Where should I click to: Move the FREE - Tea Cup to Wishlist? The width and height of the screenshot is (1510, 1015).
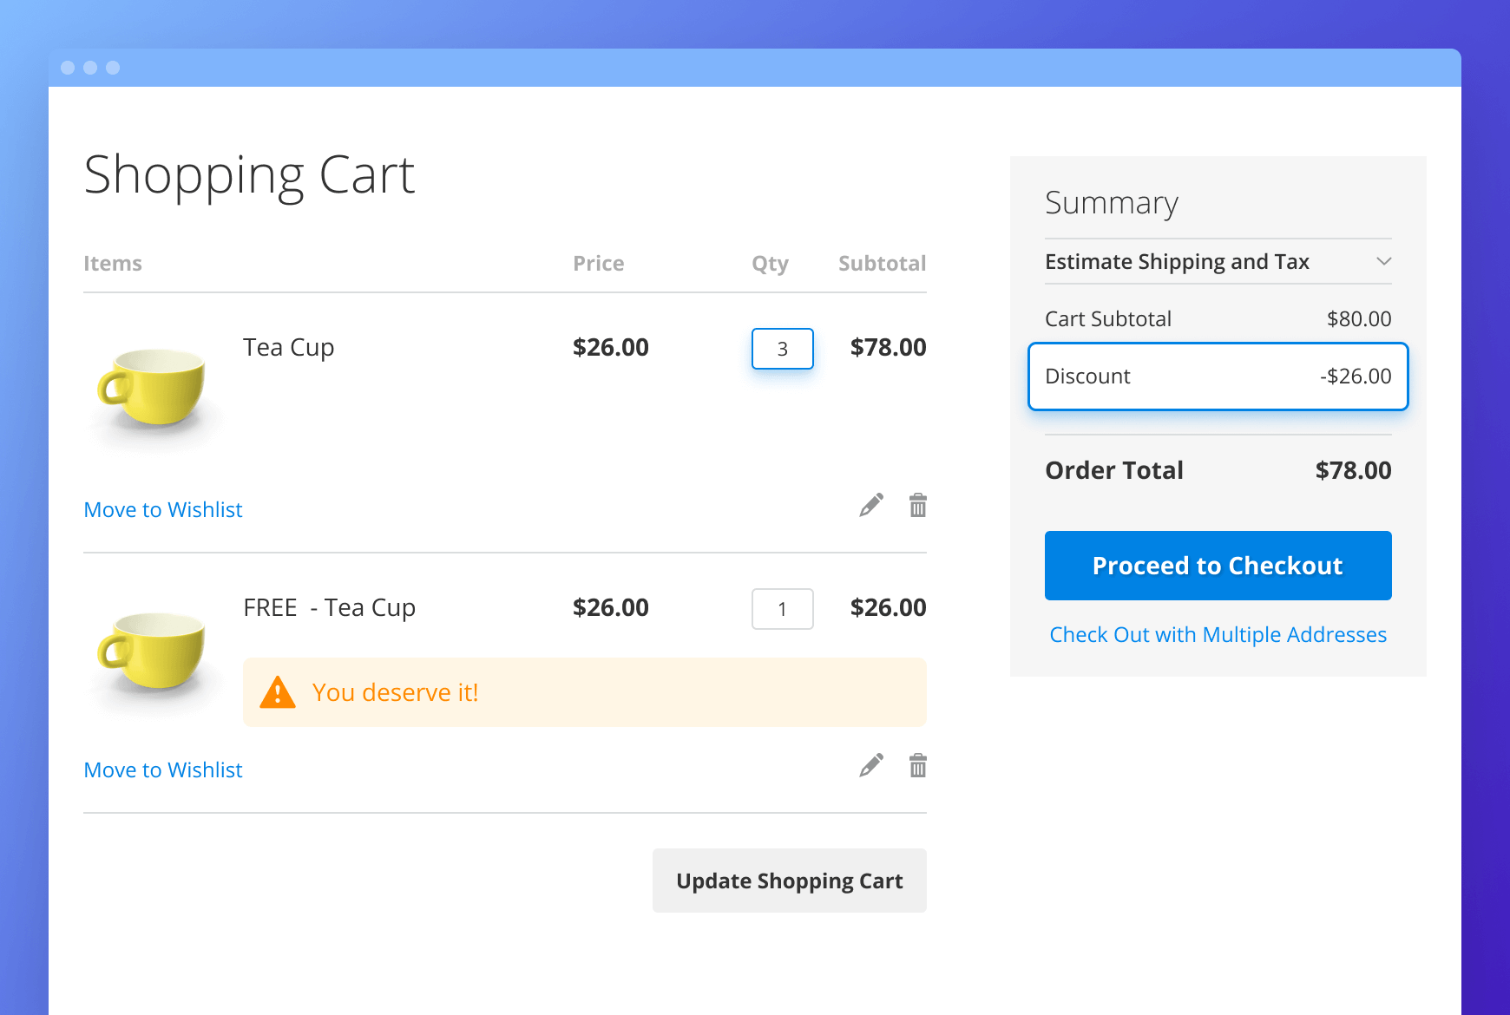163,769
